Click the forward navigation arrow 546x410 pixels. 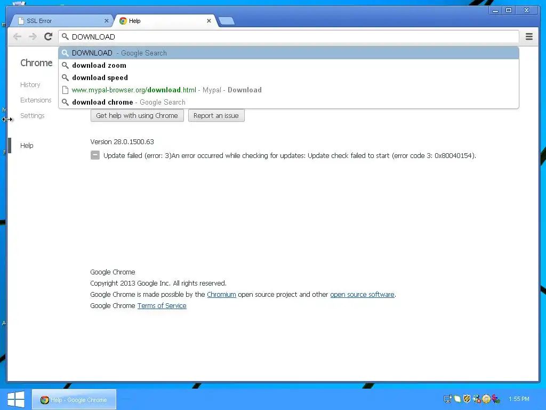[33, 37]
